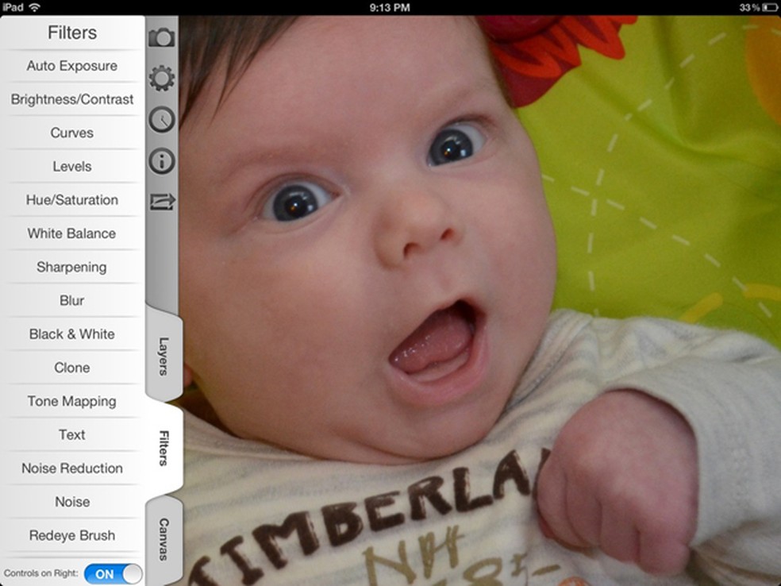The image size is (781, 586).
Task: Tap the Filters panel heading
Action: coord(72,33)
